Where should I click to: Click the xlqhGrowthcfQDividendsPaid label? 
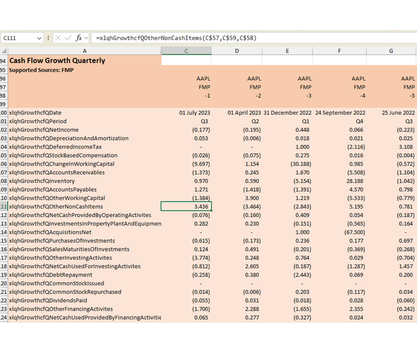click(x=48, y=300)
